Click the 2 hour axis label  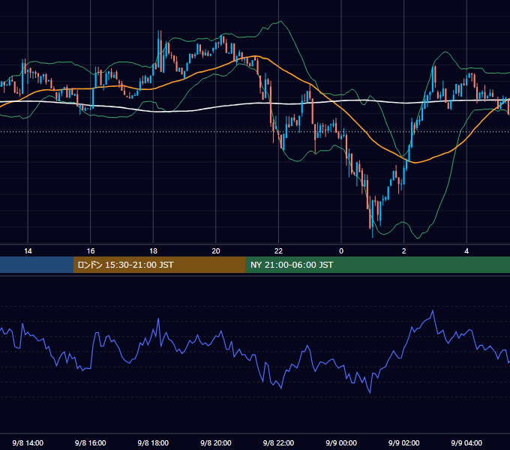(x=404, y=251)
